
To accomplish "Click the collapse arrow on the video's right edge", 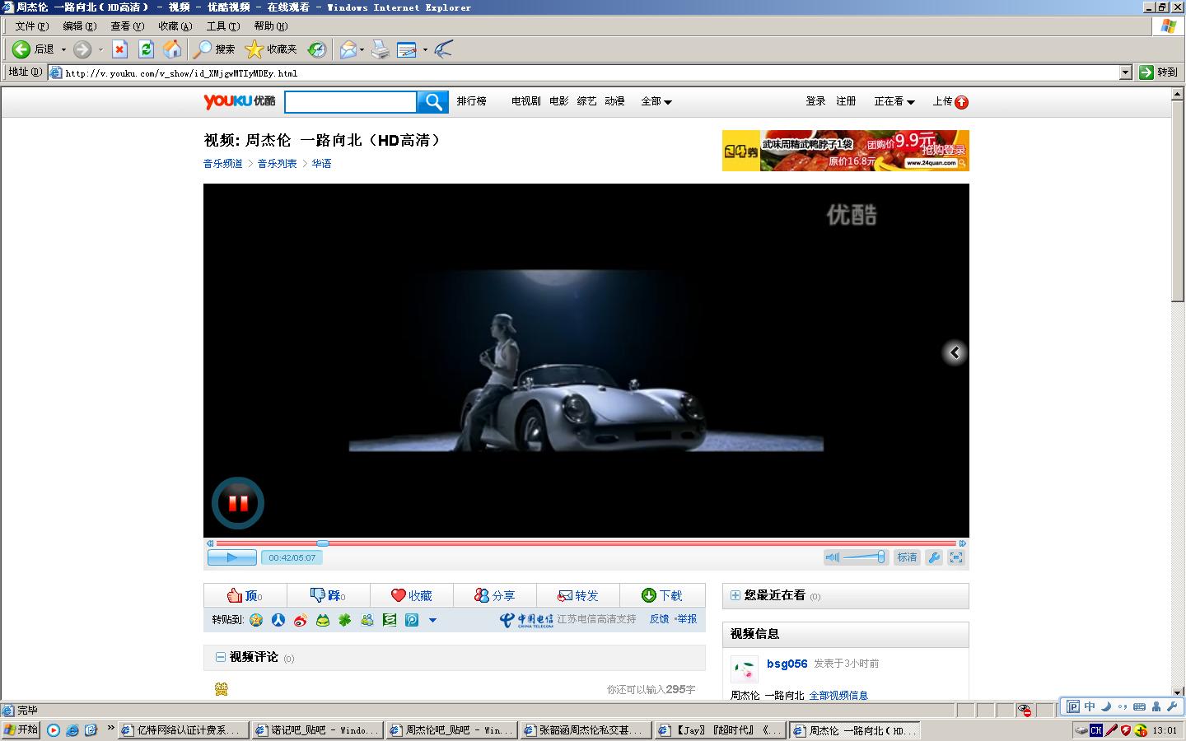I will 955,352.
